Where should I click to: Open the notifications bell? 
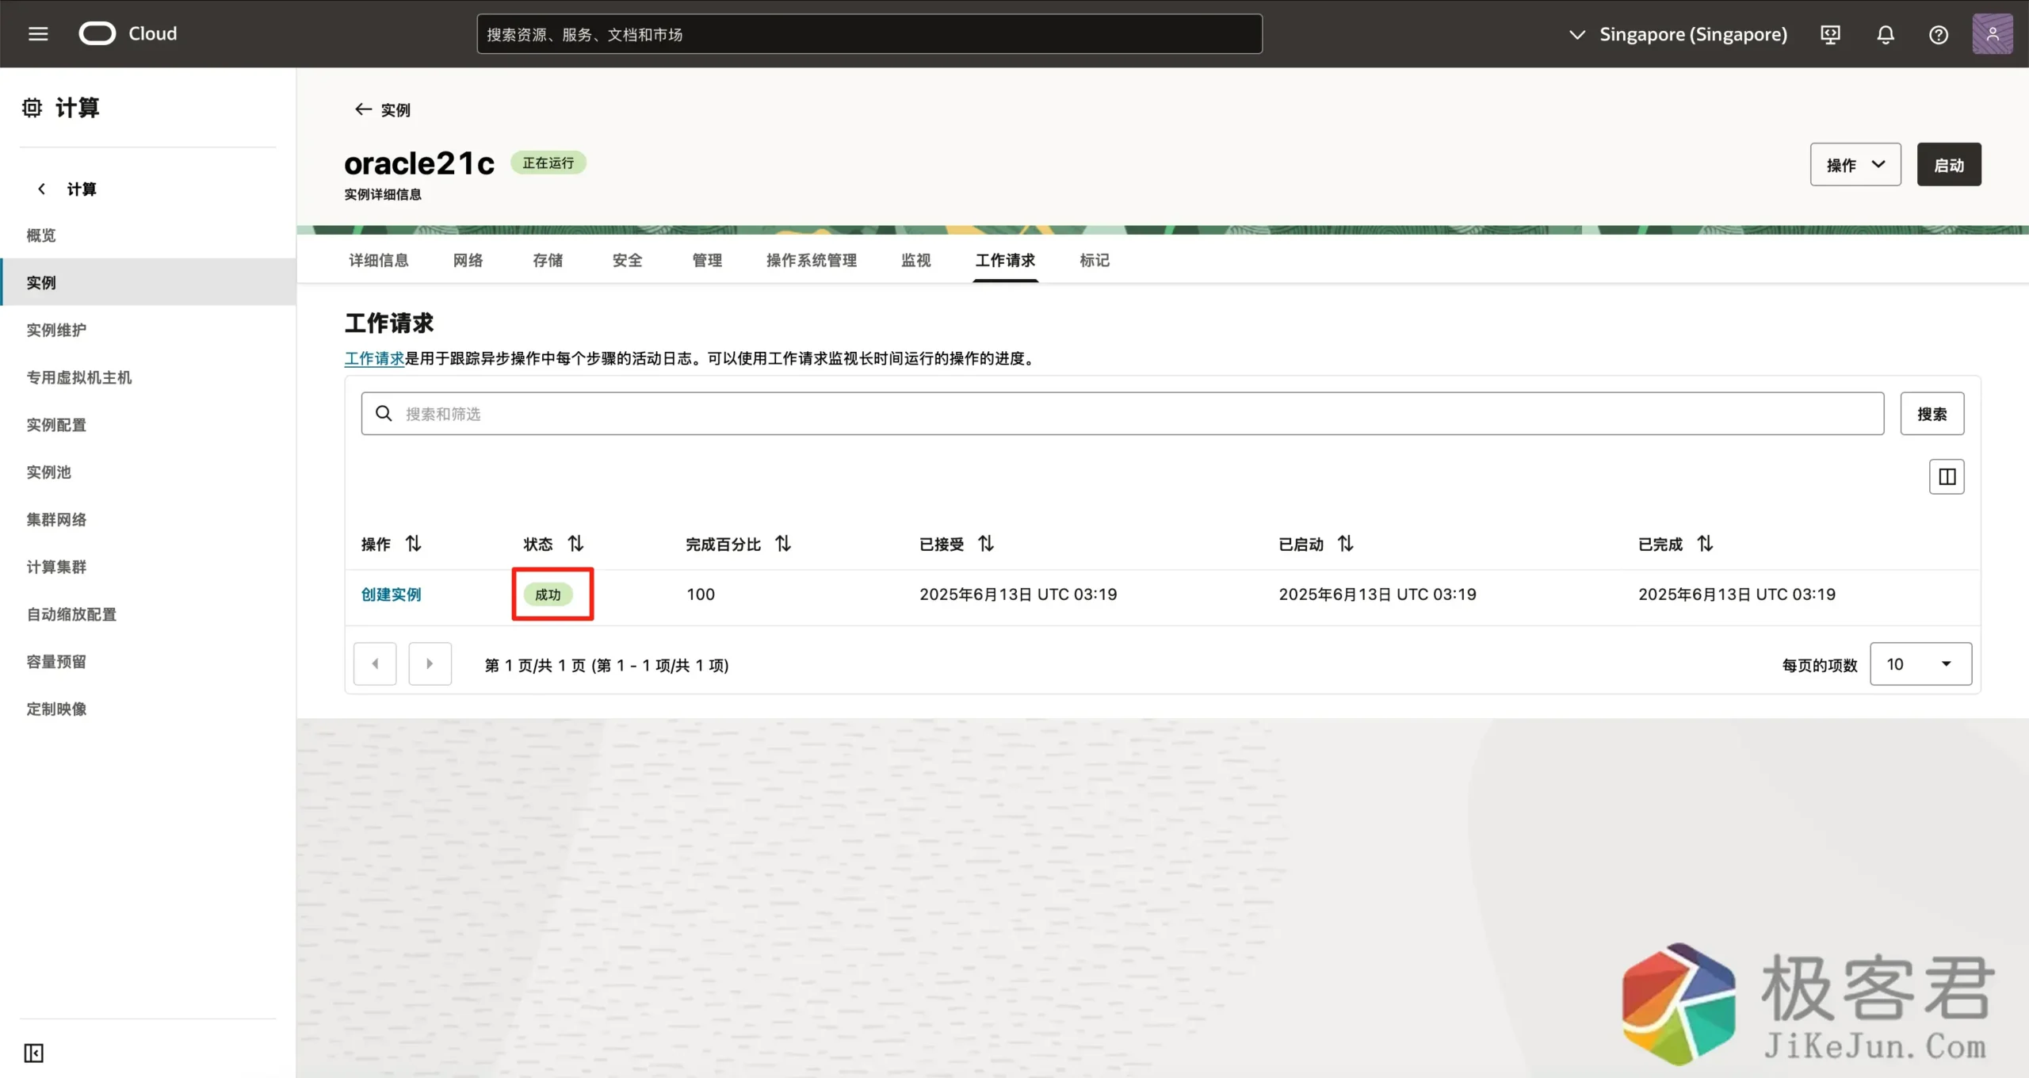(1886, 35)
